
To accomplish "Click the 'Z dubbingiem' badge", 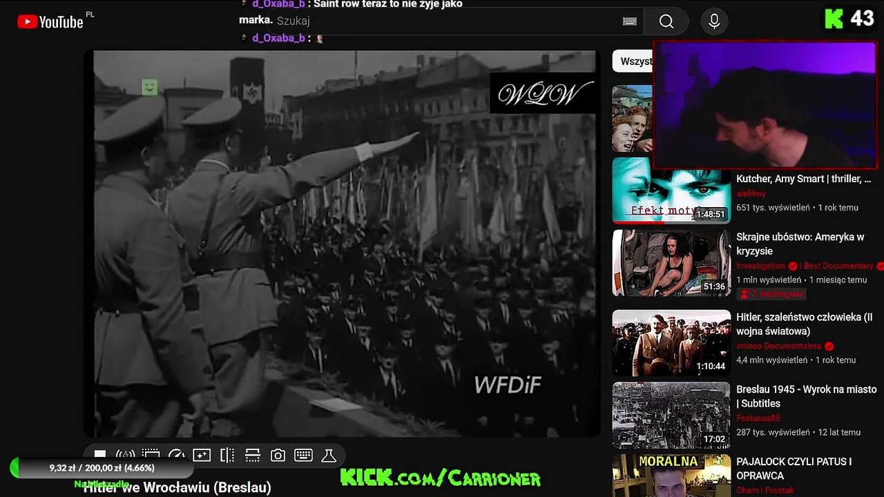I will (x=771, y=294).
